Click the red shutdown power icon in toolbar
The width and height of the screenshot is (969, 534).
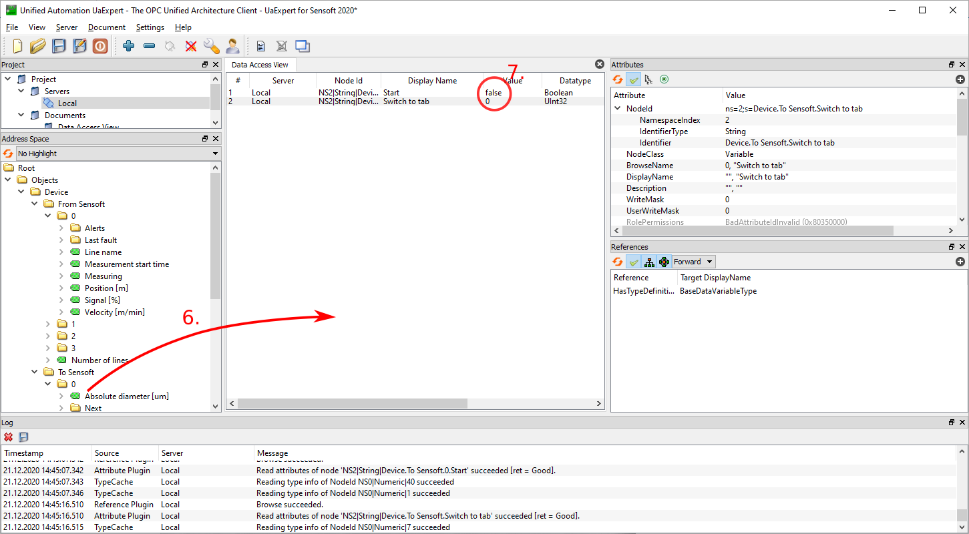pyautogui.click(x=100, y=46)
